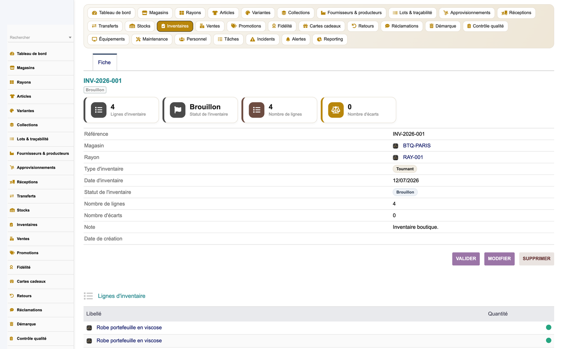Image resolution: width=564 pixels, height=349 pixels.
Task: Click the VALIDER button
Action: point(466,259)
